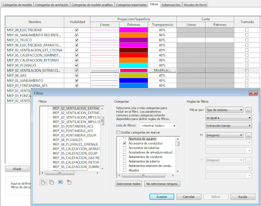The width and height of the screenshot is (261, 206).
Task: Enable Ocultar categorías sin marcar
Action: coord(118,132)
